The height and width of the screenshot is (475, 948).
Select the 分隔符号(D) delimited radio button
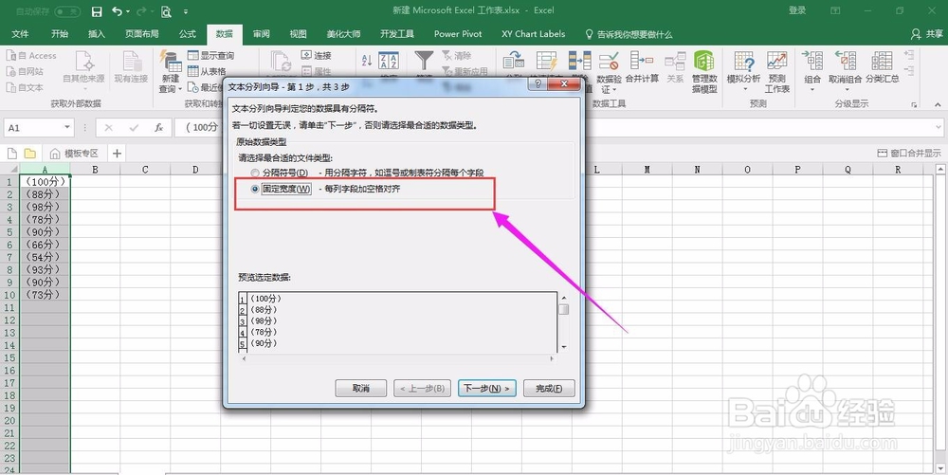tap(255, 173)
